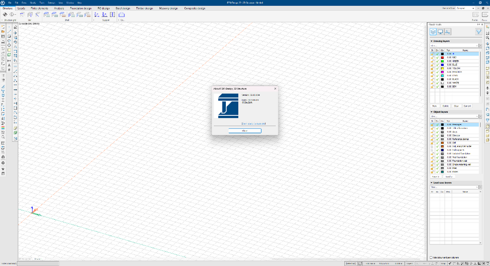Select the Line support tool
Screen dimensions: 490x266
(x=104, y=15)
